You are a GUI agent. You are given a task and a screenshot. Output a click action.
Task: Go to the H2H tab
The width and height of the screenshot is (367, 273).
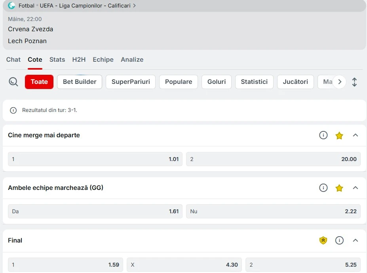pos(79,60)
